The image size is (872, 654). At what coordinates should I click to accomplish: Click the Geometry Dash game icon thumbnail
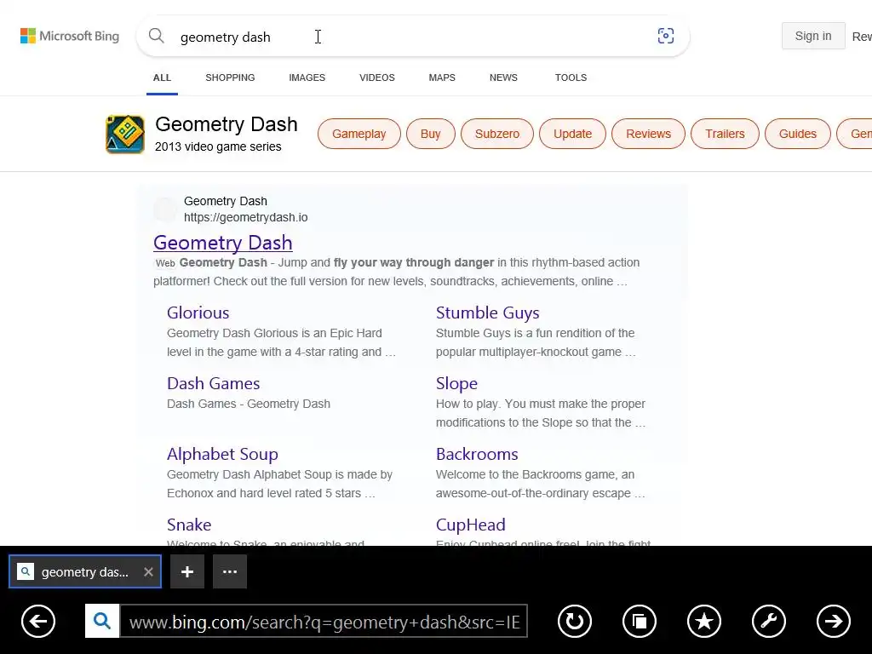coord(125,134)
